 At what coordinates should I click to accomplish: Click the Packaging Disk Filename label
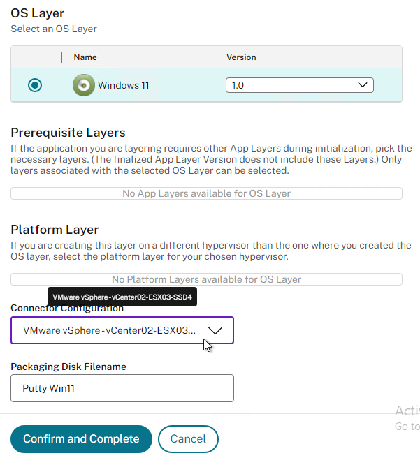(x=68, y=367)
